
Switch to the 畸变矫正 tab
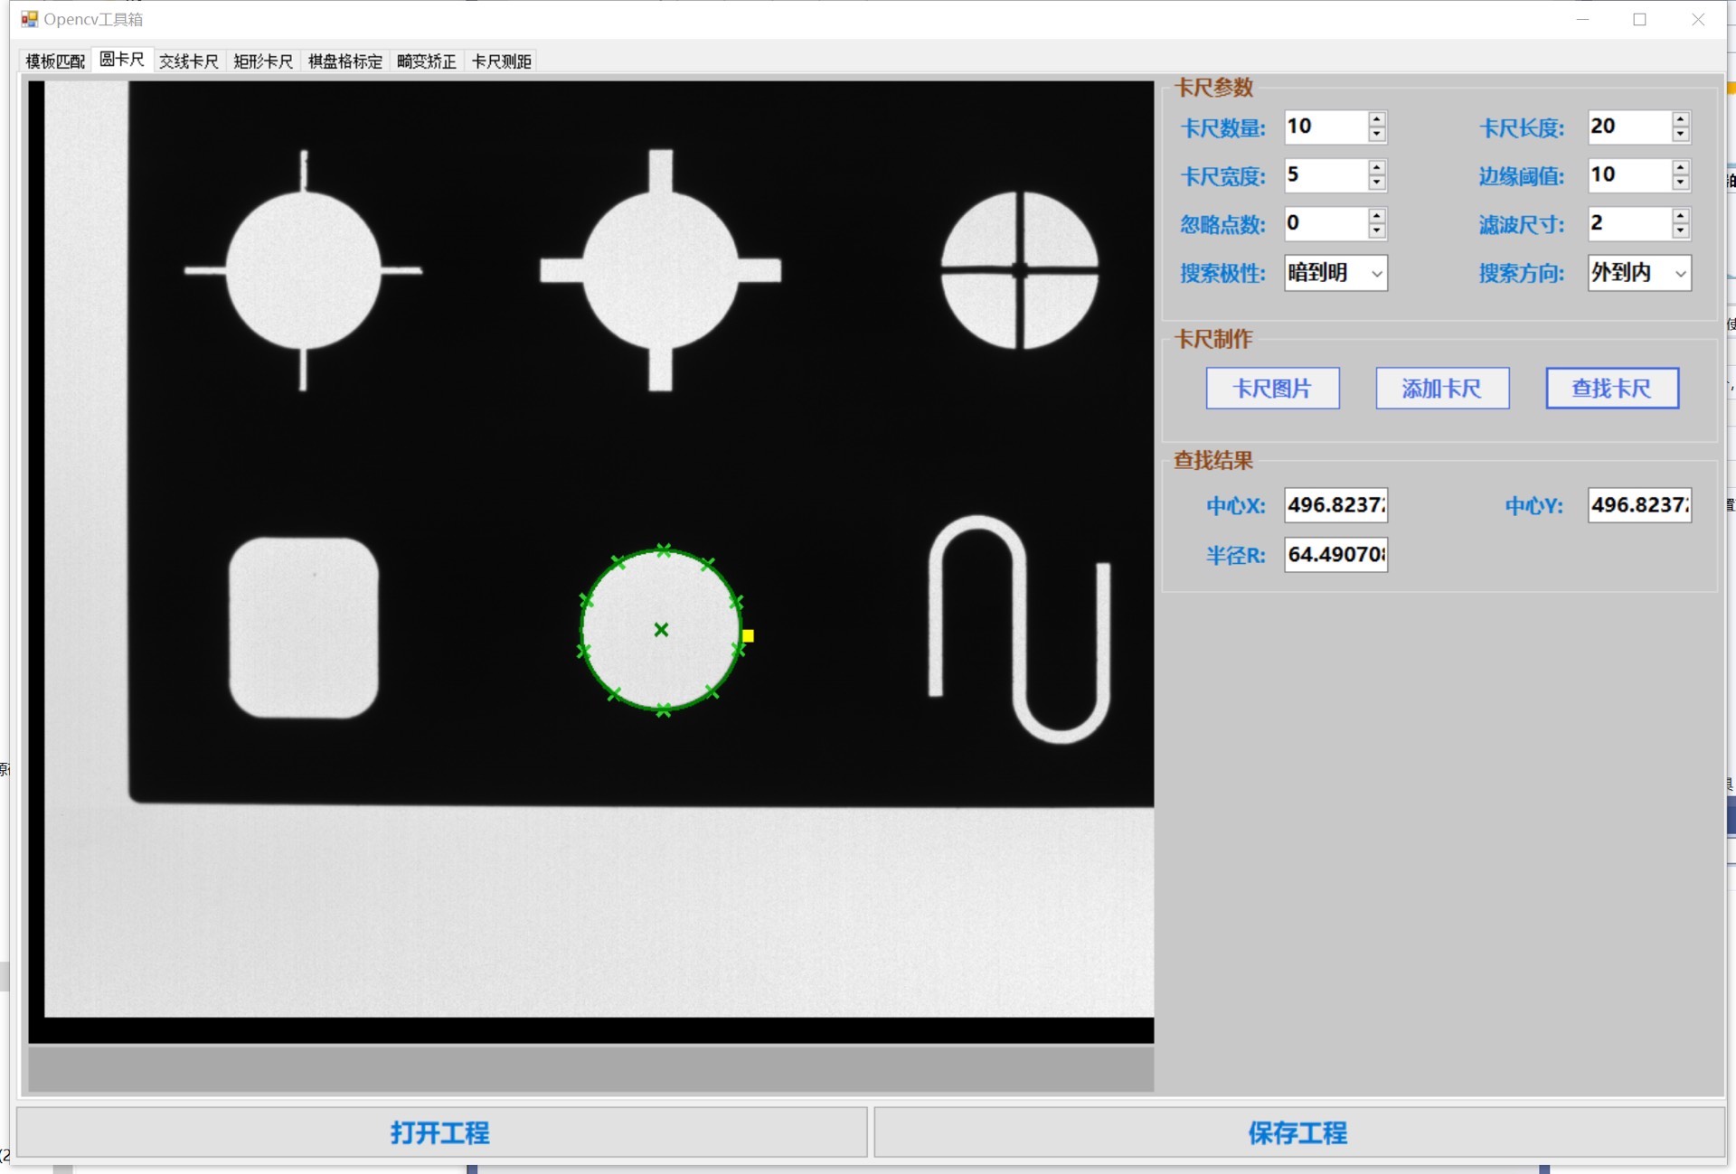pyautogui.click(x=426, y=61)
